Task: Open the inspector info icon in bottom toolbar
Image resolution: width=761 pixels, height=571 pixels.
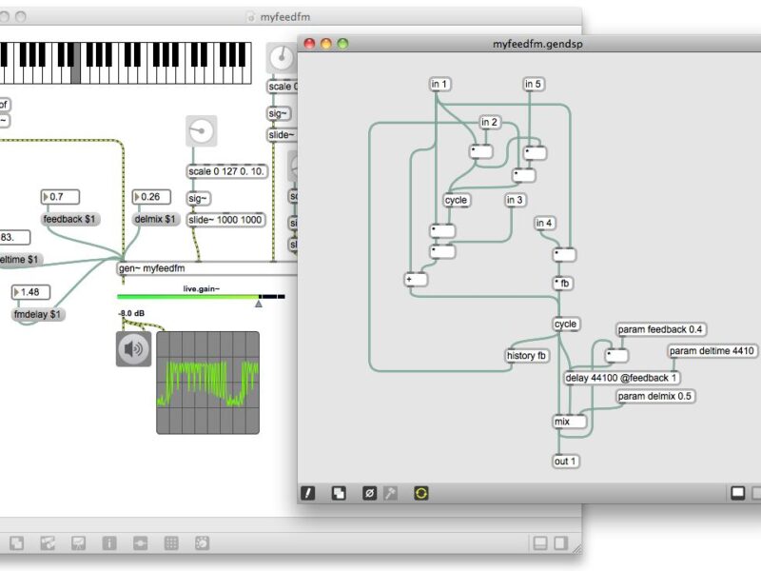Action: (x=109, y=543)
